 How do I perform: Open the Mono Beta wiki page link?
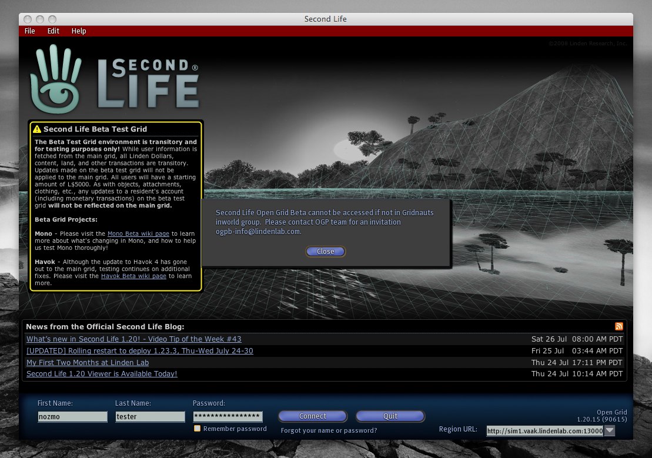(x=138, y=233)
